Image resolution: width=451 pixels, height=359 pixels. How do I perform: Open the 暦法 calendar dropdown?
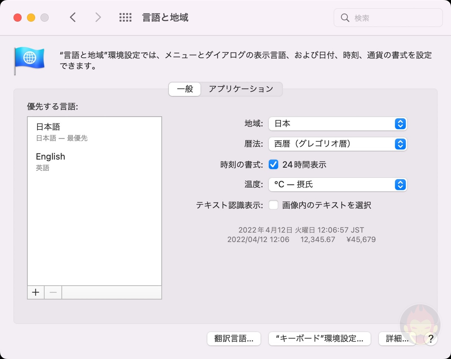point(338,144)
